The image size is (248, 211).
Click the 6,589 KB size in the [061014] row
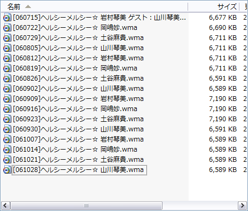coord(223,150)
